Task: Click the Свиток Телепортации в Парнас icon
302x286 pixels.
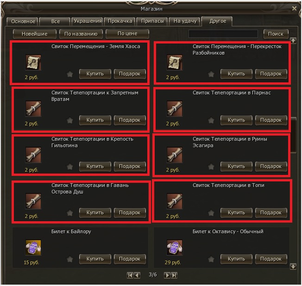Action: point(175,109)
